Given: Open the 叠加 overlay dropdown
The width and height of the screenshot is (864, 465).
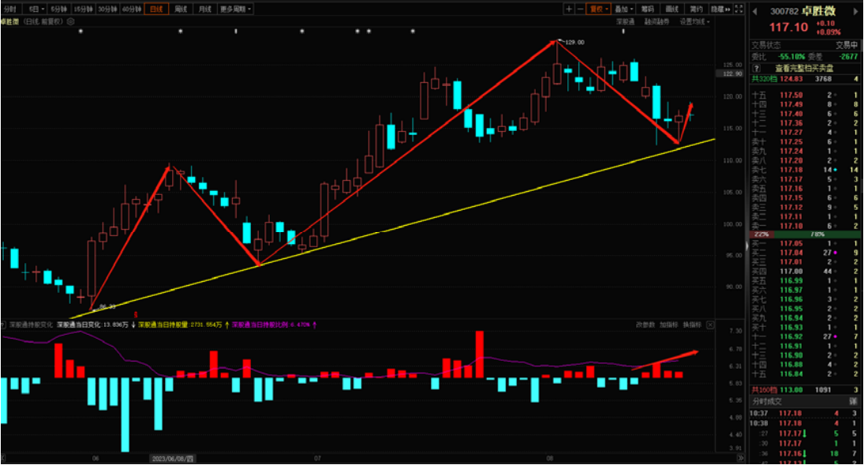Looking at the screenshot, I should click(624, 9).
